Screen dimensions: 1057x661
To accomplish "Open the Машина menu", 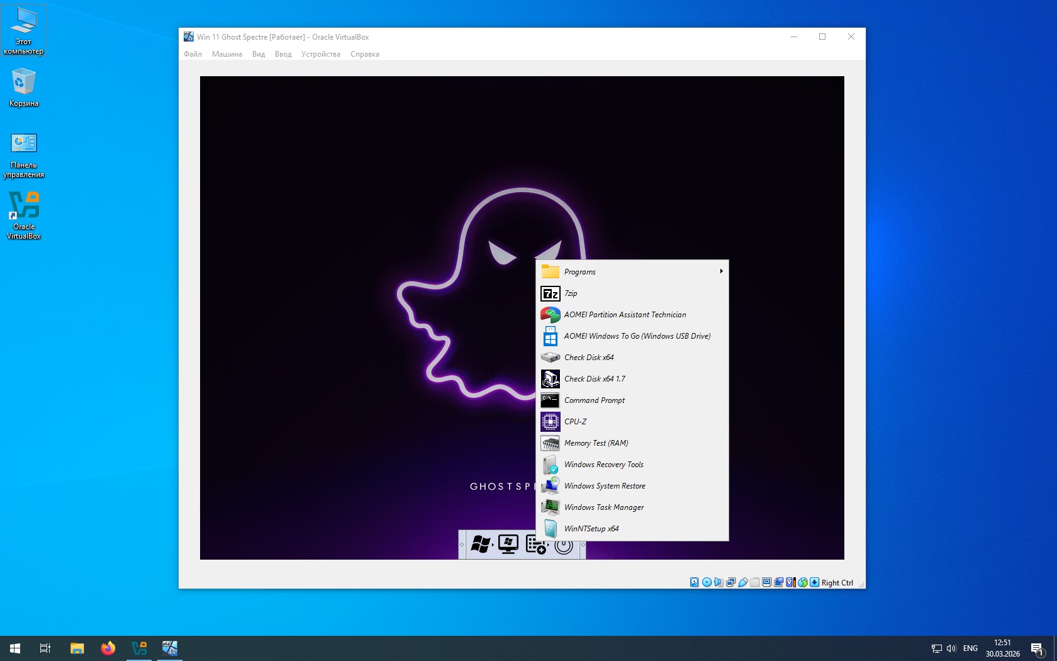I will [226, 54].
